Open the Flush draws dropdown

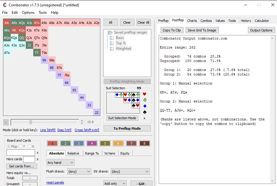79,172
